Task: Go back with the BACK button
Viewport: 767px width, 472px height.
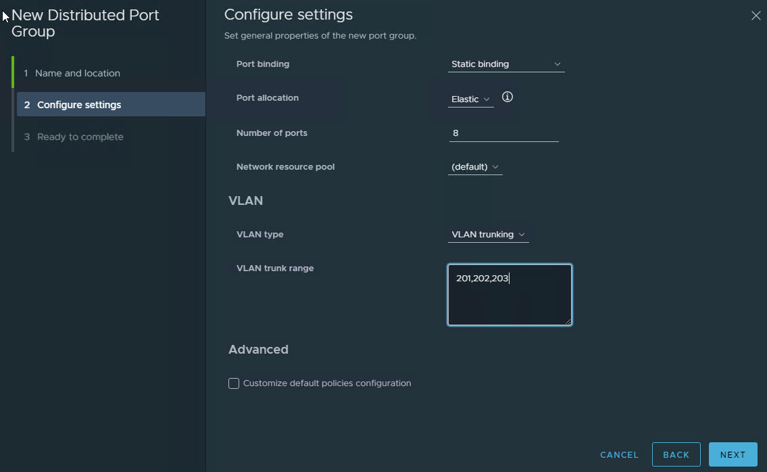Action: click(x=676, y=454)
